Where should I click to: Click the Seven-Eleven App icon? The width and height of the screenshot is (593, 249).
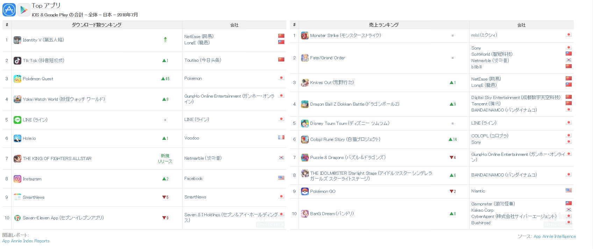17,218
